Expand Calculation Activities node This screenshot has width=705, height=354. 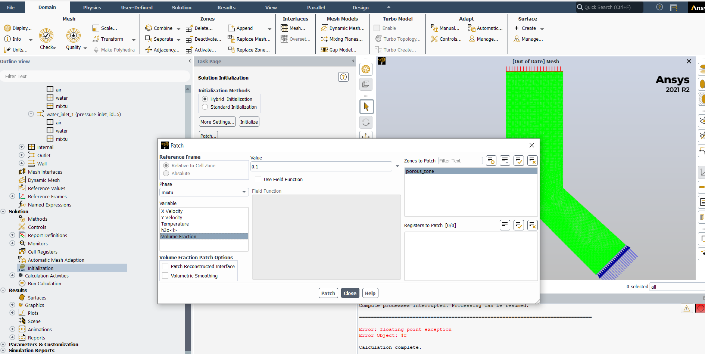coord(12,276)
